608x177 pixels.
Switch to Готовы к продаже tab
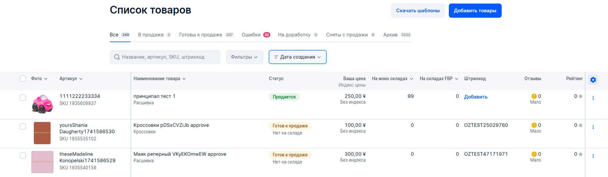coord(206,35)
